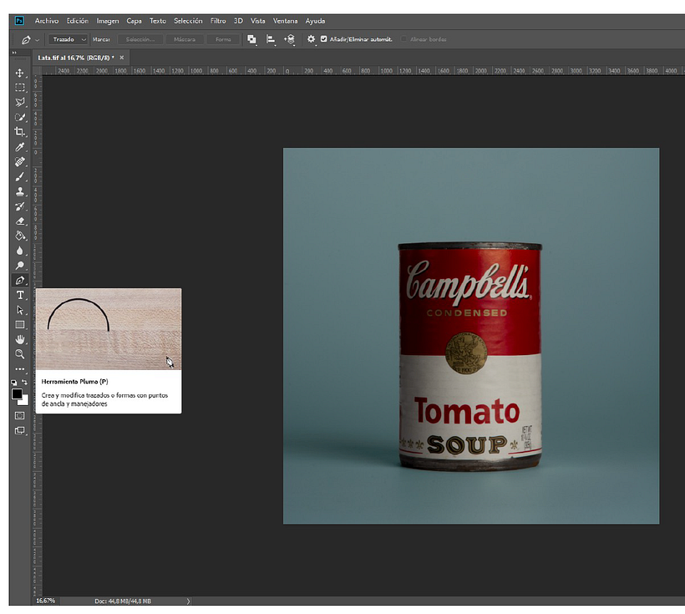Open the foreground color picker
Viewport: 685px width, 614px height.
click(16, 393)
